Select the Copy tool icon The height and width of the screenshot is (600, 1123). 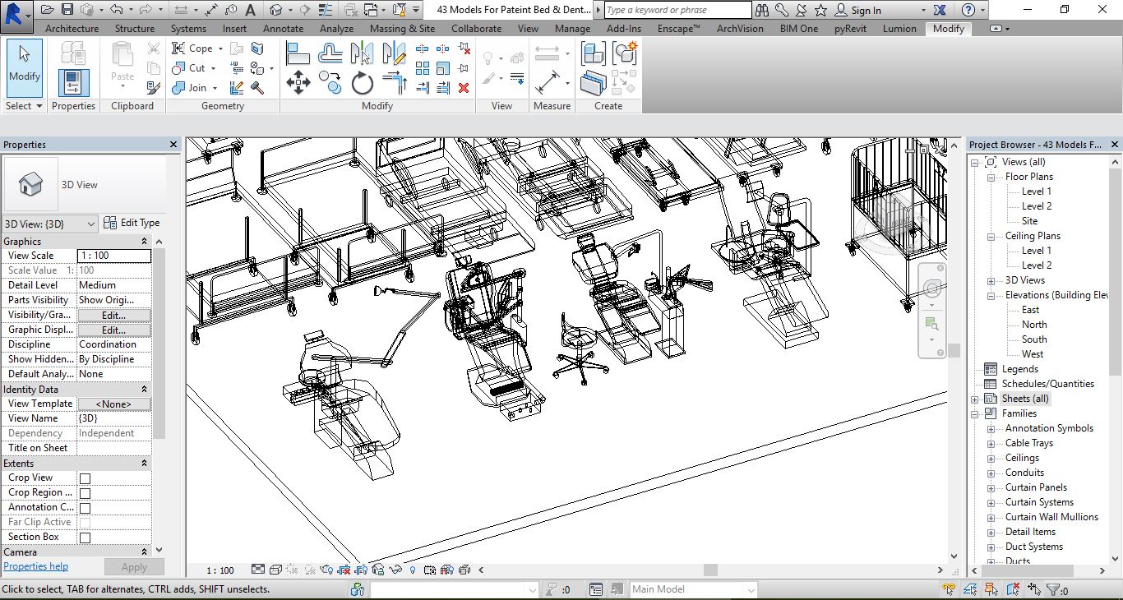(330, 82)
